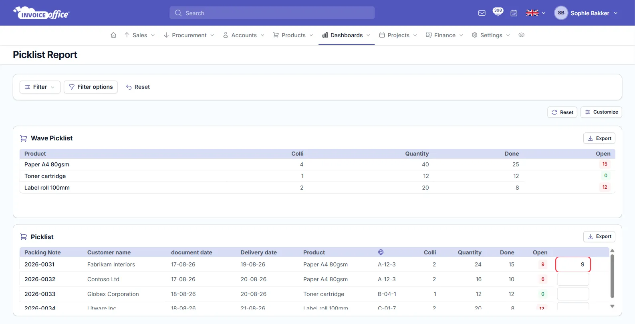
Task: Open Sophie Bakker user menu chevron
Action: click(x=616, y=13)
